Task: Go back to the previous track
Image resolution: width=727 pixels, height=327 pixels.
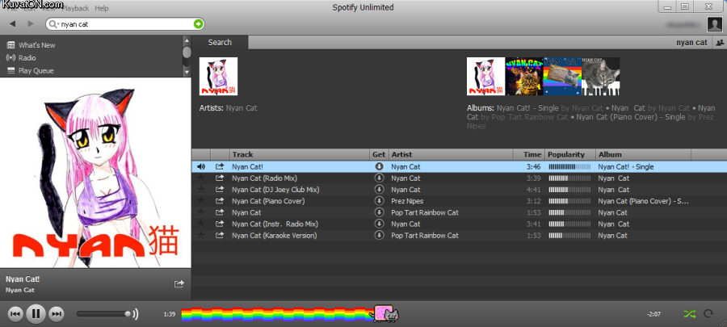Action: [x=15, y=313]
